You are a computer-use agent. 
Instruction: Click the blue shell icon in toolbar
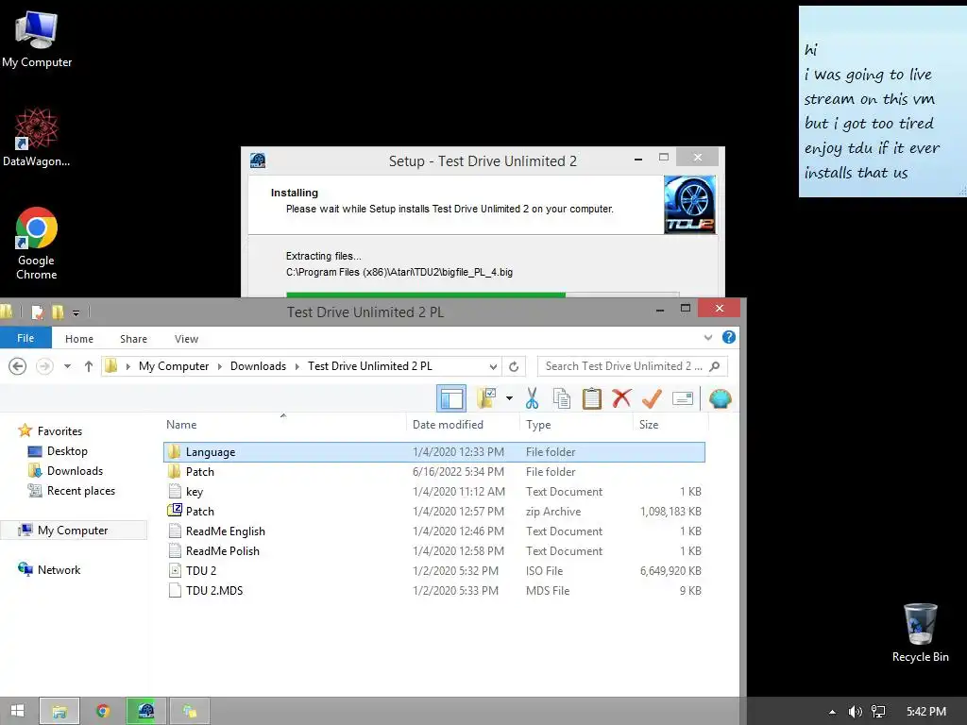click(x=720, y=399)
